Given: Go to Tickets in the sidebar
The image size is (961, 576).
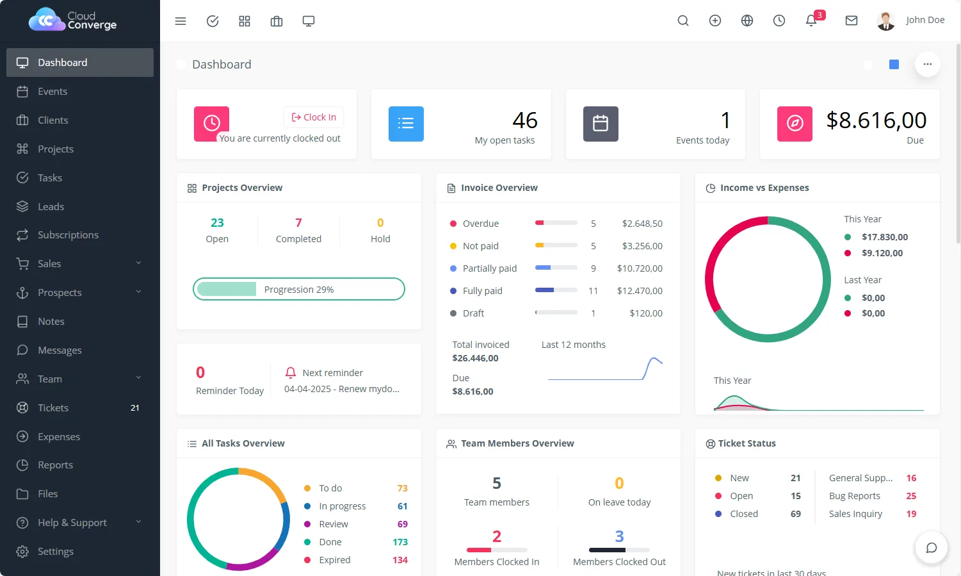Looking at the screenshot, I should click(53, 407).
